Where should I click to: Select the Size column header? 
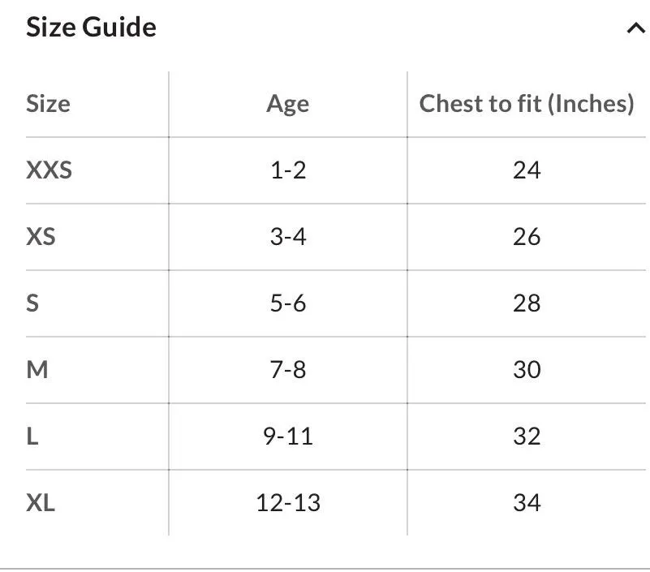pyautogui.click(x=48, y=104)
